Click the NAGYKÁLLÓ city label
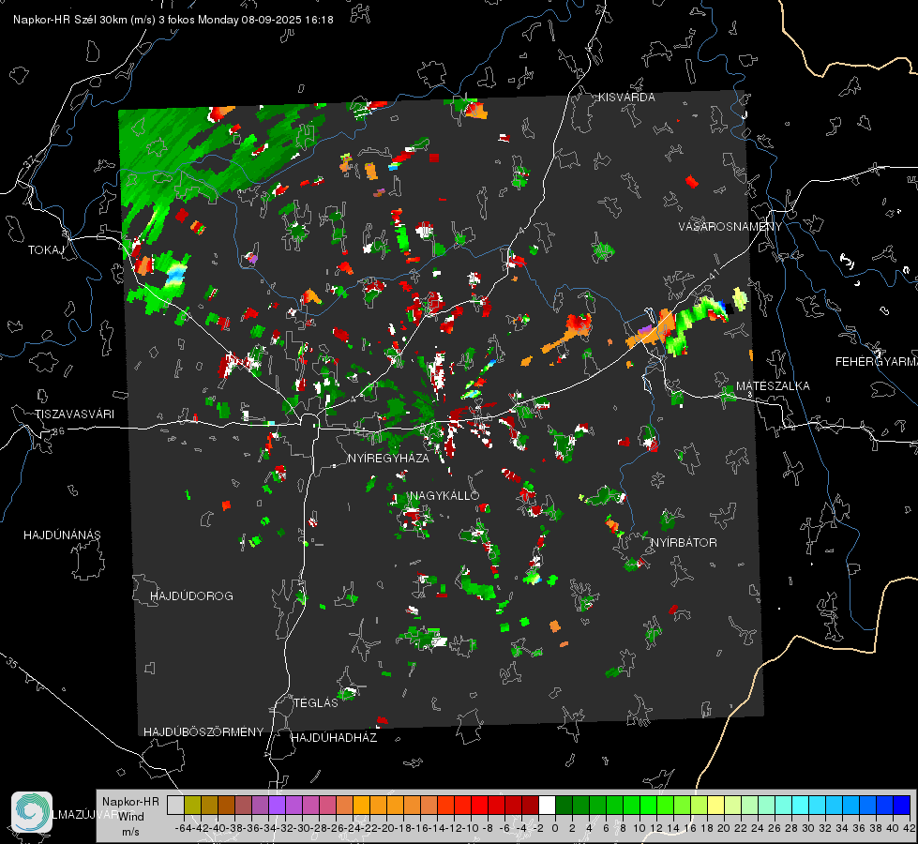 [x=444, y=496]
